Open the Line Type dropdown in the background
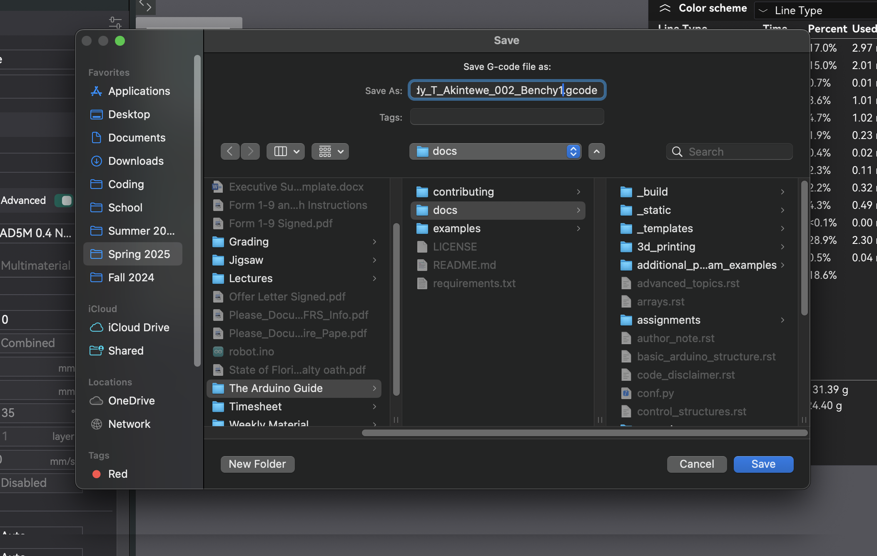The width and height of the screenshot is (877, 556). point(815,10)
